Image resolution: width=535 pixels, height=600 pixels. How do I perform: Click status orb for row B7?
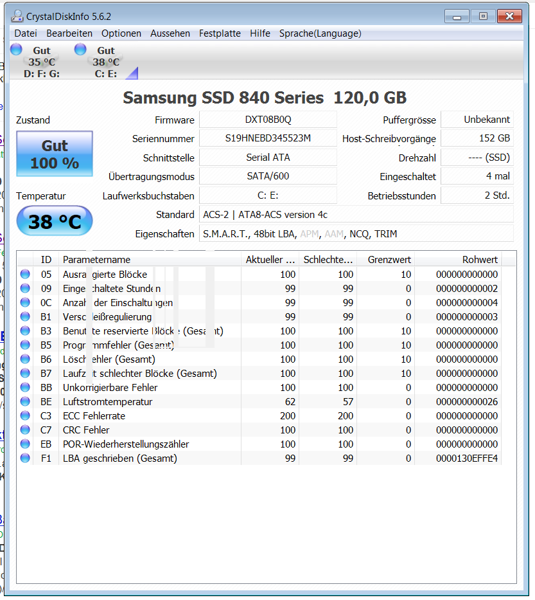tap(25, 373)
